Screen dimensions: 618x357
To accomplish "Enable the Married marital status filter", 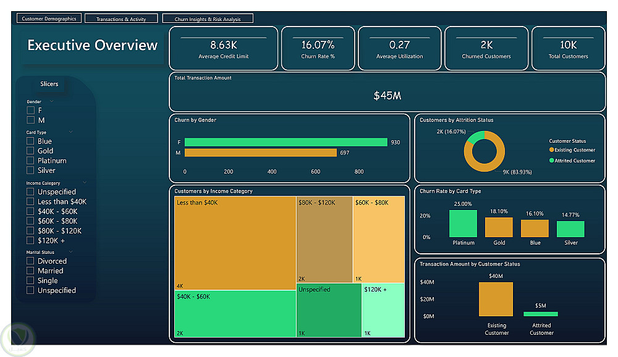I will tap(30, 271).
